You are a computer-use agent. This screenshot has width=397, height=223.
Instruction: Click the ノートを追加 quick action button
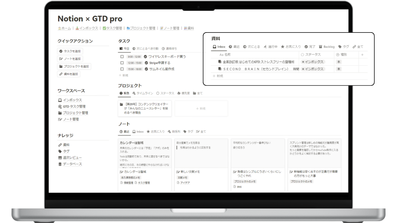[x=70, y=59]
